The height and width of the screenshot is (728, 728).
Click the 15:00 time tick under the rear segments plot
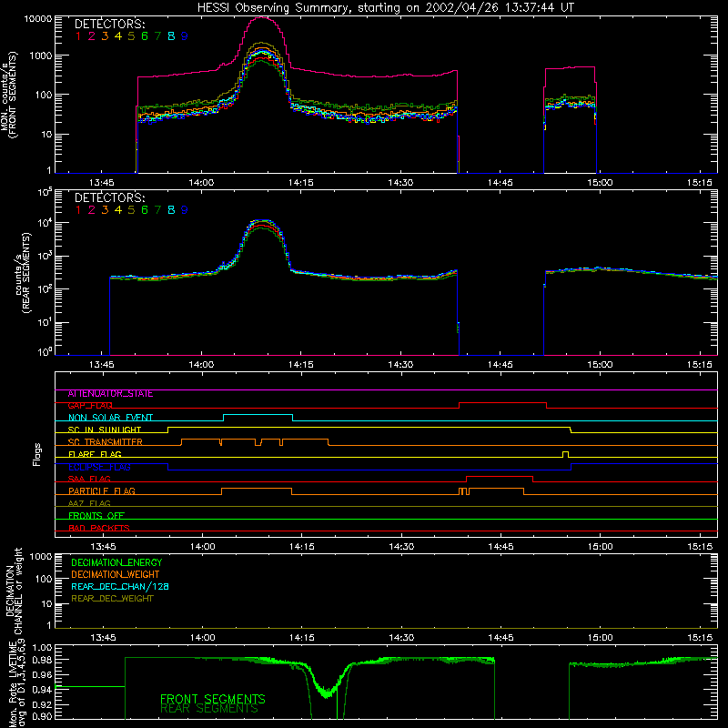pos(600,365)
